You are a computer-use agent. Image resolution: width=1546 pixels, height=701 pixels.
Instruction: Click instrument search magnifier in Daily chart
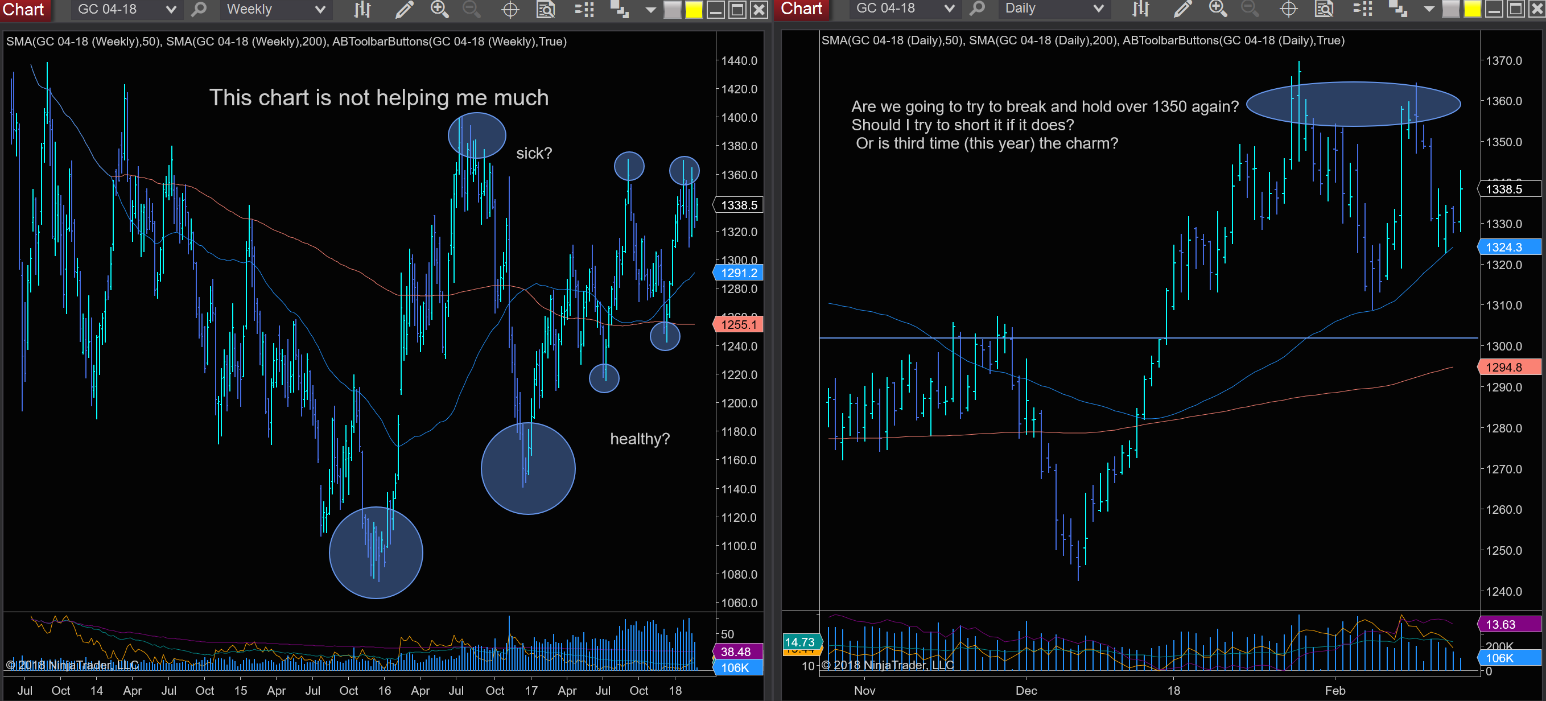click(977, 9)
